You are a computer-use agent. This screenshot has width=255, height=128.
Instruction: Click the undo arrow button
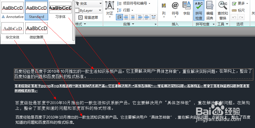[x=234, y=17]
